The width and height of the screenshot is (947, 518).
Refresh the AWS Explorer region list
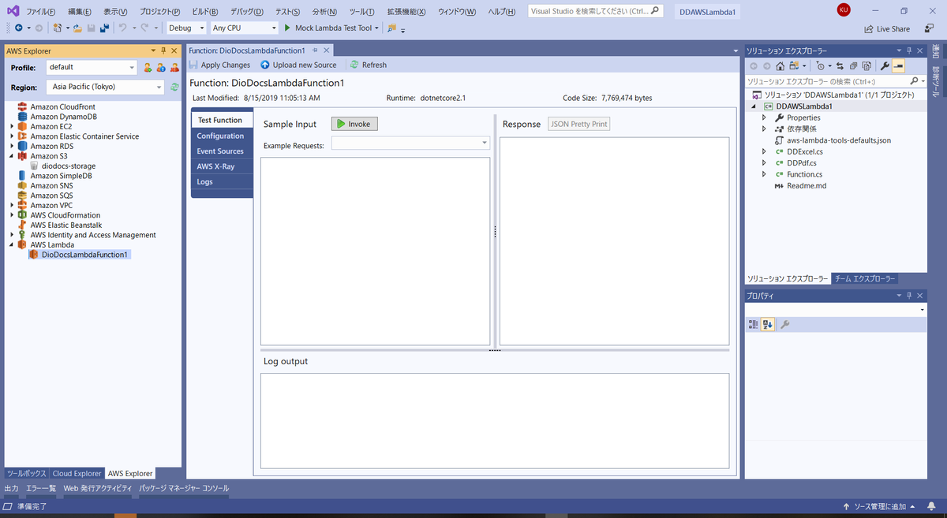(x=174, y=87)
